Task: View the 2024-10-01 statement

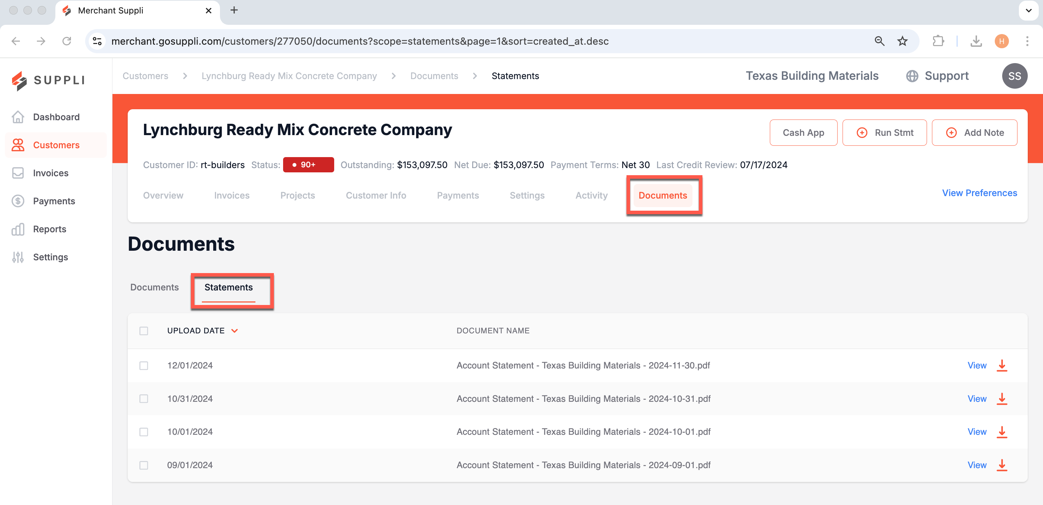Action: [977, 432]
